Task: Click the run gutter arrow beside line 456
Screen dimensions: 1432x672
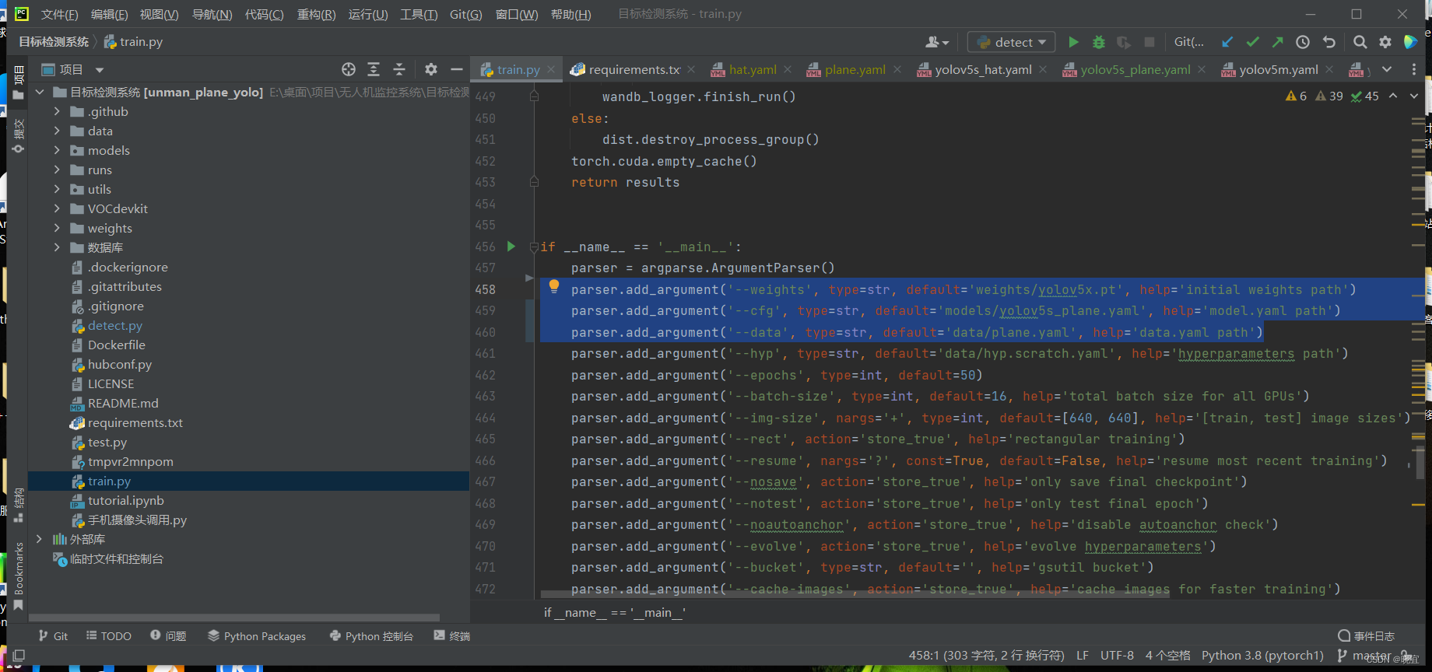Action: 511,247
